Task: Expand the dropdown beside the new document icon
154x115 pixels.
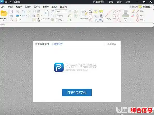Action: (x=20, y=20)
